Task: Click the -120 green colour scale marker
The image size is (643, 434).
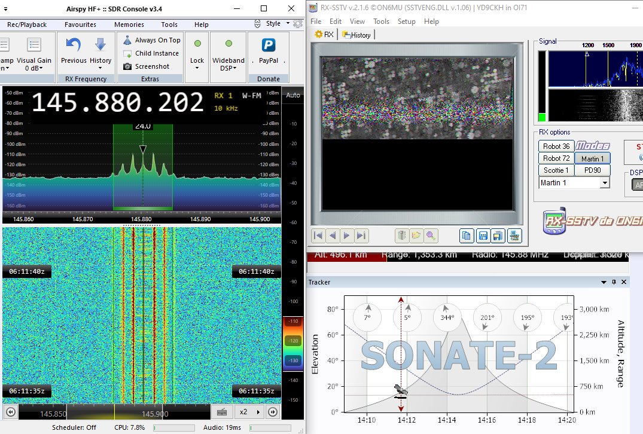Action: point(293,341)
